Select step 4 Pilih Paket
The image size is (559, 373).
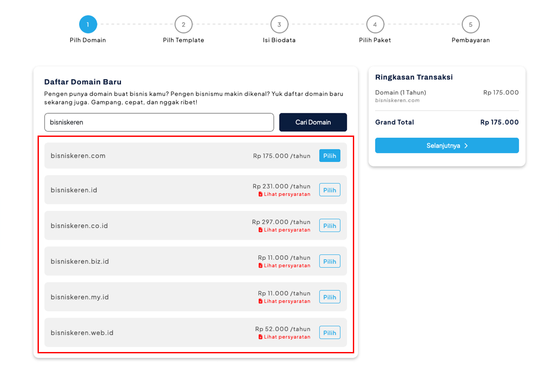pyautogui.click(x=375, y=24)
